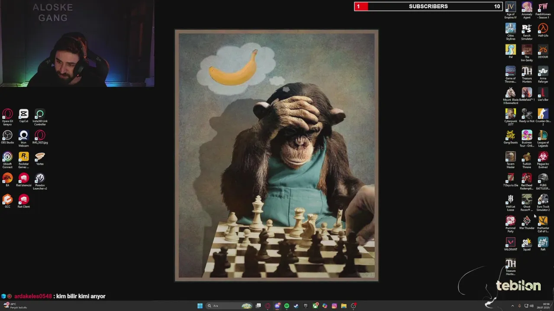
Task: Launch Cities Skylines desktop shortcut
Action: tap(511, 32)
